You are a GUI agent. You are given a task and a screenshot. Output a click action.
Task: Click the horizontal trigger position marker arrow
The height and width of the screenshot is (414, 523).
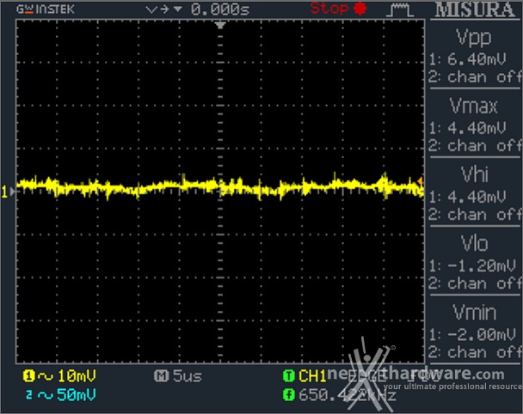tap(220, 25)
